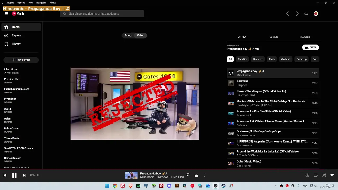This screenshot has width=338, height=190.
Task: Toggle repeat mode
Action: pos(316,175)
